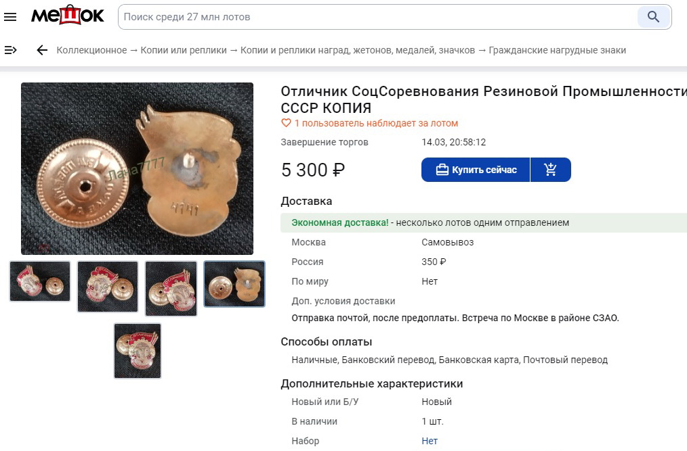Select the second lot thumbnail
The image size is (687, 451).
(x=108, y=287)
